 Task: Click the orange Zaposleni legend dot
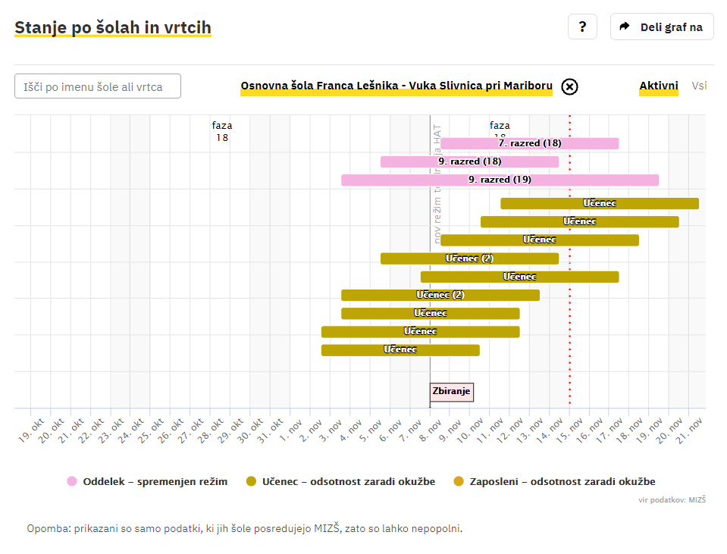point(458,481)
